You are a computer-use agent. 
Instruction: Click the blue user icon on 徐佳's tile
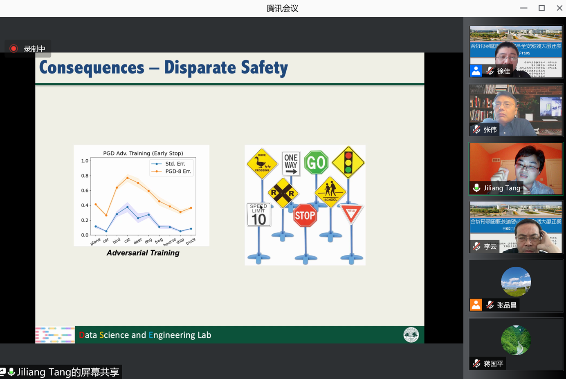[x=476, y=71]
